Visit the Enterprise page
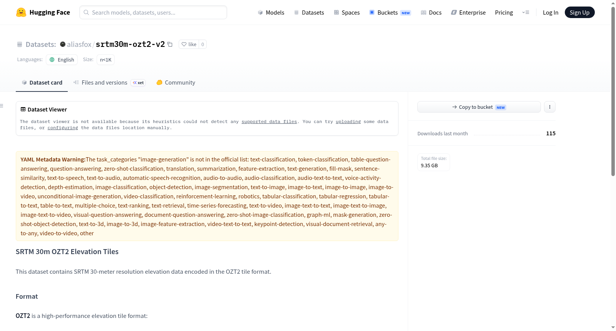This screenshot has width=616, height=331. (x=468, y=12)
